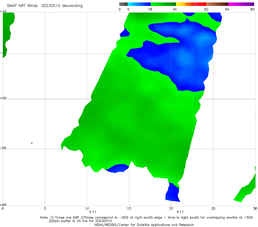The height and width of the screenshot is (227, 258).
Task: Click the color bar scale label "5"
Action: [x=128, y=9]
